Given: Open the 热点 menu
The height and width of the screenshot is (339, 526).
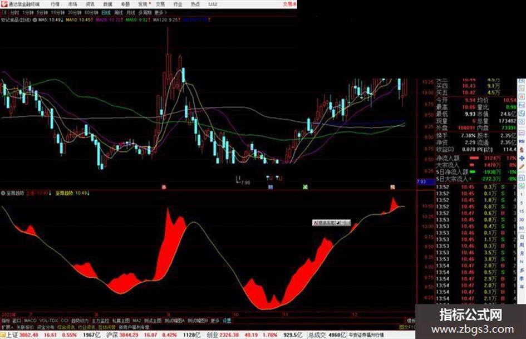Looking at the screenshot, I should coord(195,4).
